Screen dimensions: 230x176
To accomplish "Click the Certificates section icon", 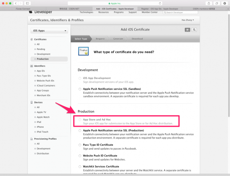I will pyautogui.click(x=32, y=39).
